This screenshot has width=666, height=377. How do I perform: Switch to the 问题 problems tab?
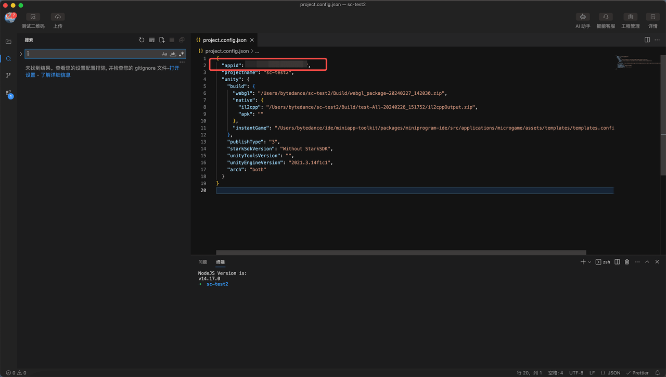202,262
